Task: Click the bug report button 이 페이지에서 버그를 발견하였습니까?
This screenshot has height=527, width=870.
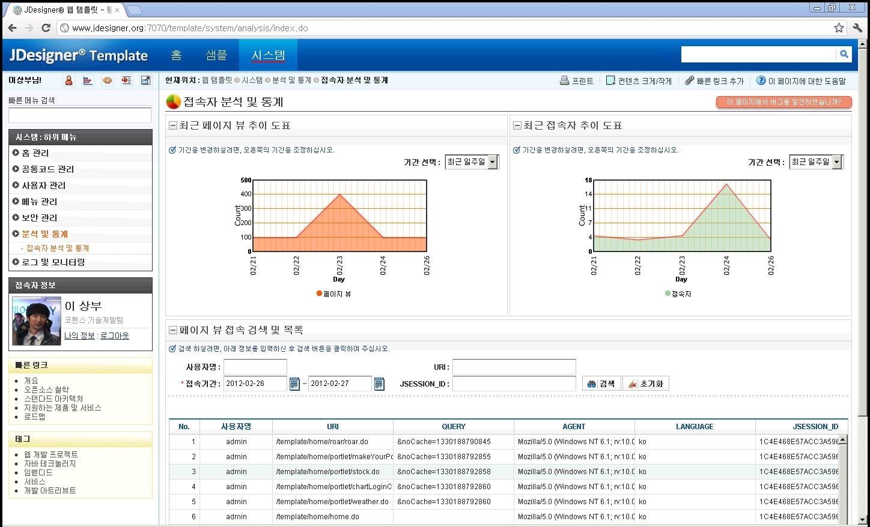Action: pyautogui.click(x=784, y=102)
